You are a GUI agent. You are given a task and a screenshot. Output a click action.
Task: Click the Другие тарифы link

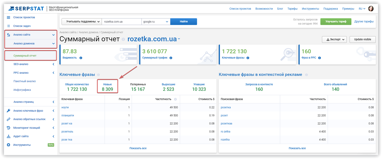coord(364,22)
